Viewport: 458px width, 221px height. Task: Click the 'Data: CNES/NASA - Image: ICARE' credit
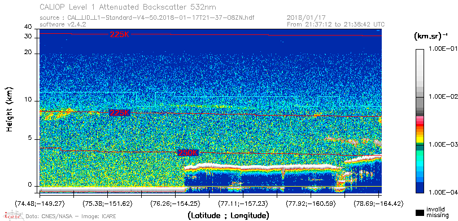[x=71, y=216]
